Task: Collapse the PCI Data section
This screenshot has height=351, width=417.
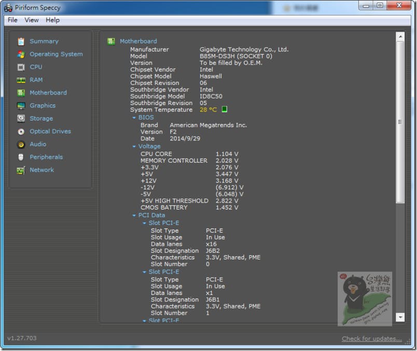Action: click(x=134, y=215)
